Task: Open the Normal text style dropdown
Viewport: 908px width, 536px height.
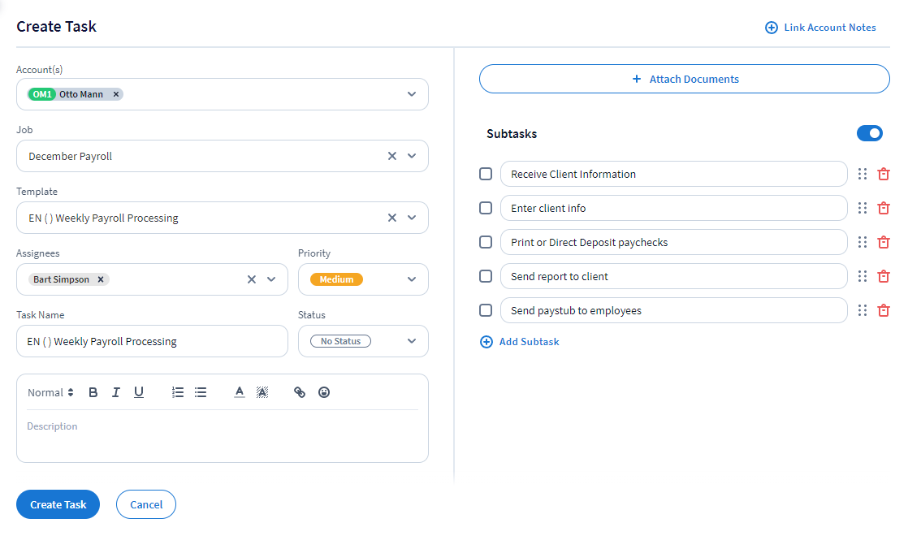Action: point(50,392)
